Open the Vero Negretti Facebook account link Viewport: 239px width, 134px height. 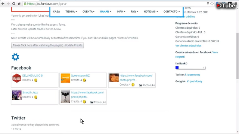pos(197,55)
